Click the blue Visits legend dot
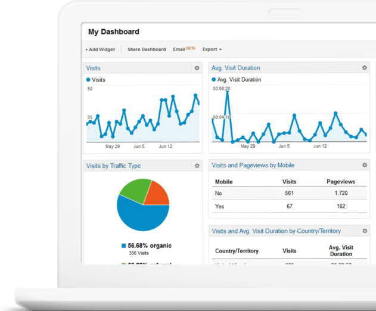This screenshot has width=376, height=311. [x=88, y=80]
